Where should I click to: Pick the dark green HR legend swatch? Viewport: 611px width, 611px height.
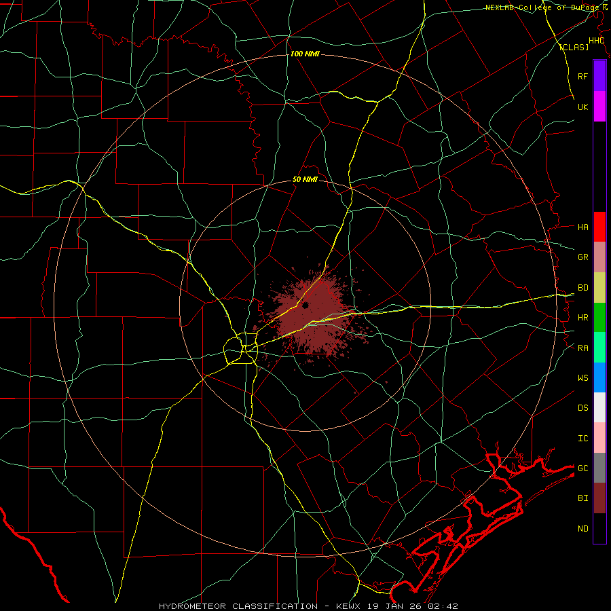pos(599,317)
